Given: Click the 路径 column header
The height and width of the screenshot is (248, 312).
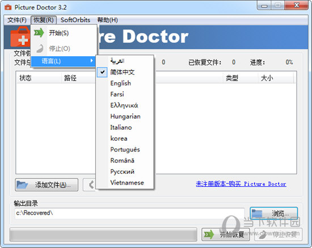Looking at the screenshot, I should 79,78.
